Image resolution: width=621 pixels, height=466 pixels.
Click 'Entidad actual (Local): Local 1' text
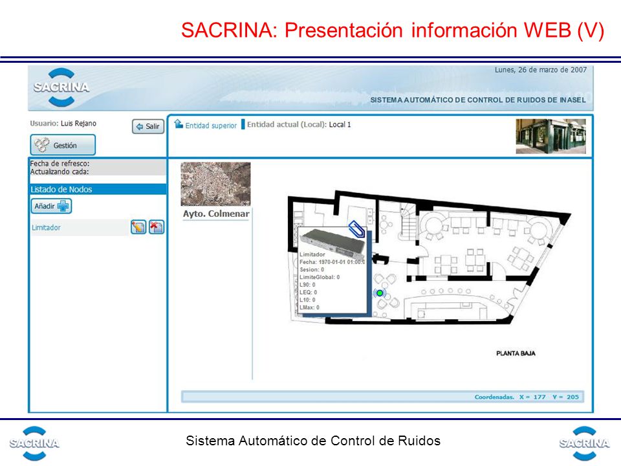click(x=299, y=124)
